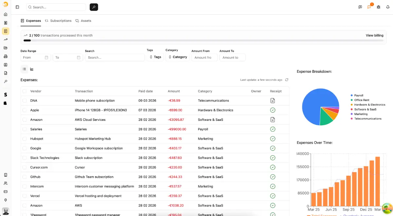Toggle the sidebar panel icon

click(17, 7)
